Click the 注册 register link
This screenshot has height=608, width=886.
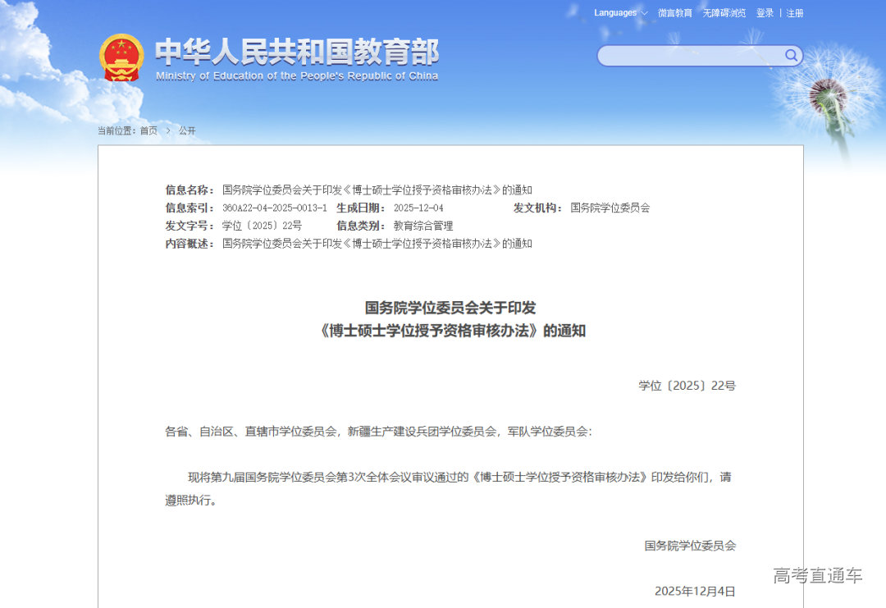coord(793,12)
